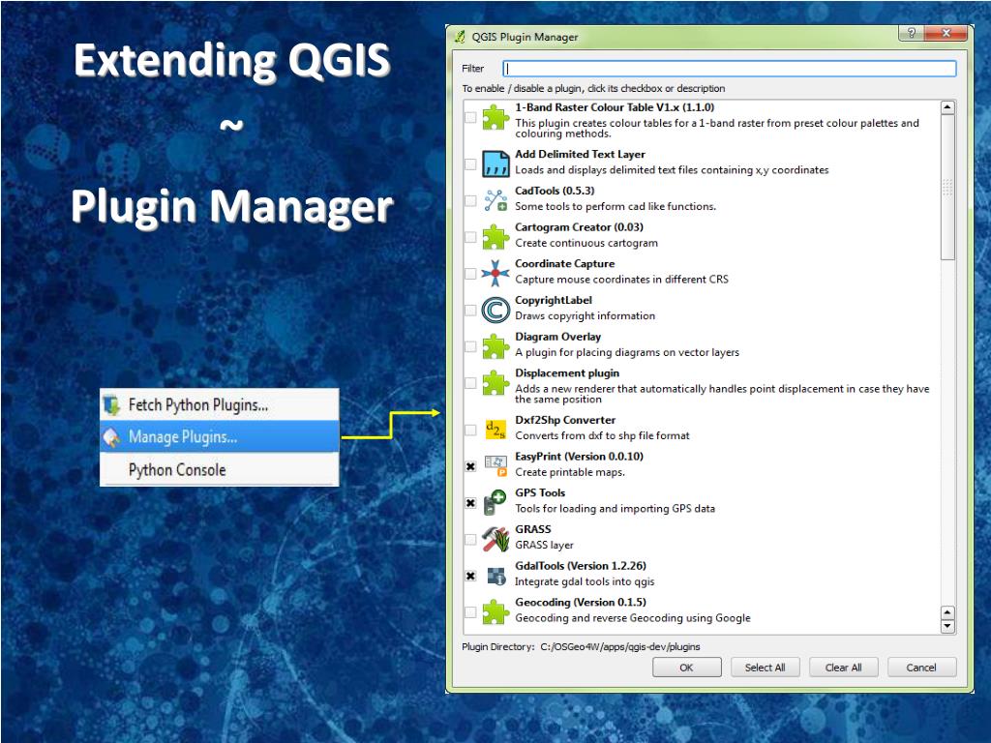Uncheck the EasyPrint plugin checkbox
This screenshot has height=743, width=991.
click(470, 466)
